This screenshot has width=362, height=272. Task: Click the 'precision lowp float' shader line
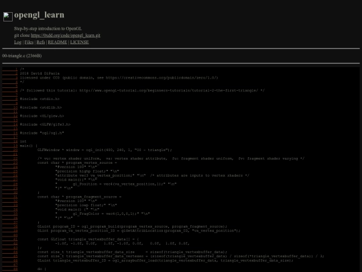(x=86, y=205)
